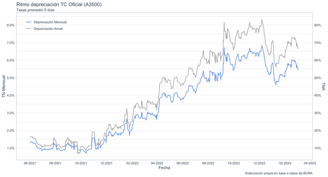Toggle the Depreciación Anual legend label

[48, 29]
